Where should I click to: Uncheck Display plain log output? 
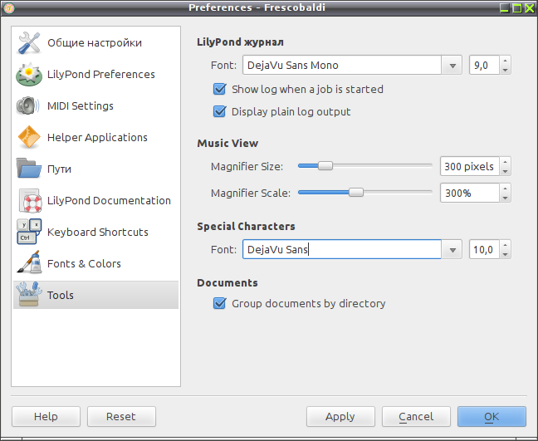tap(219, 111)
